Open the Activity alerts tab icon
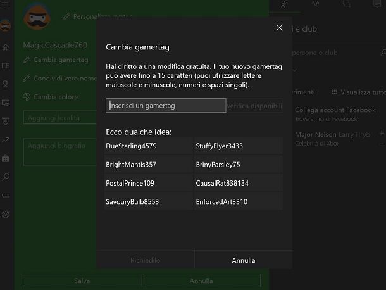The image size is (386, 290). (377, 4)
